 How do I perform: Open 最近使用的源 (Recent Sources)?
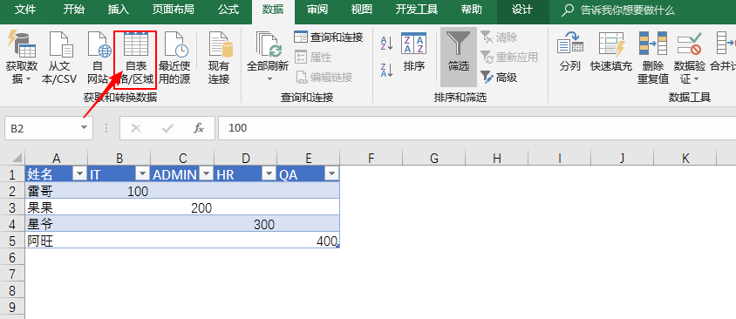174,58
